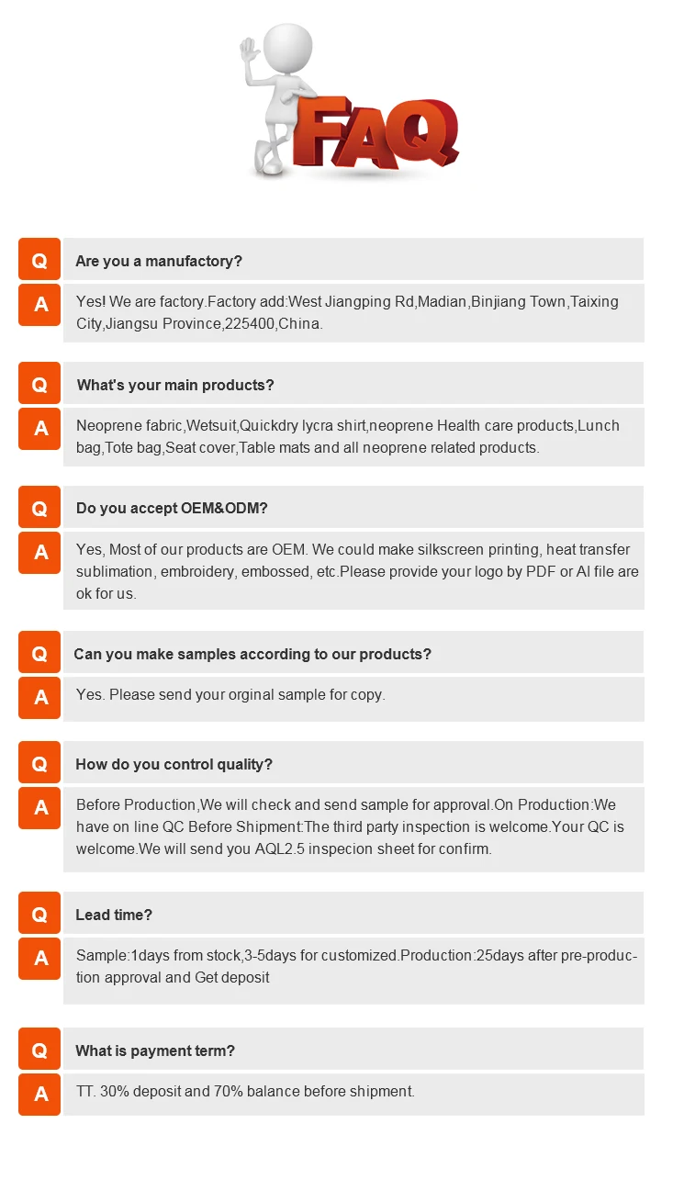Screen dimensions: 684x1191
Task: Click the A icon beside Neoprene fabric answer
Action: [40, 429]
